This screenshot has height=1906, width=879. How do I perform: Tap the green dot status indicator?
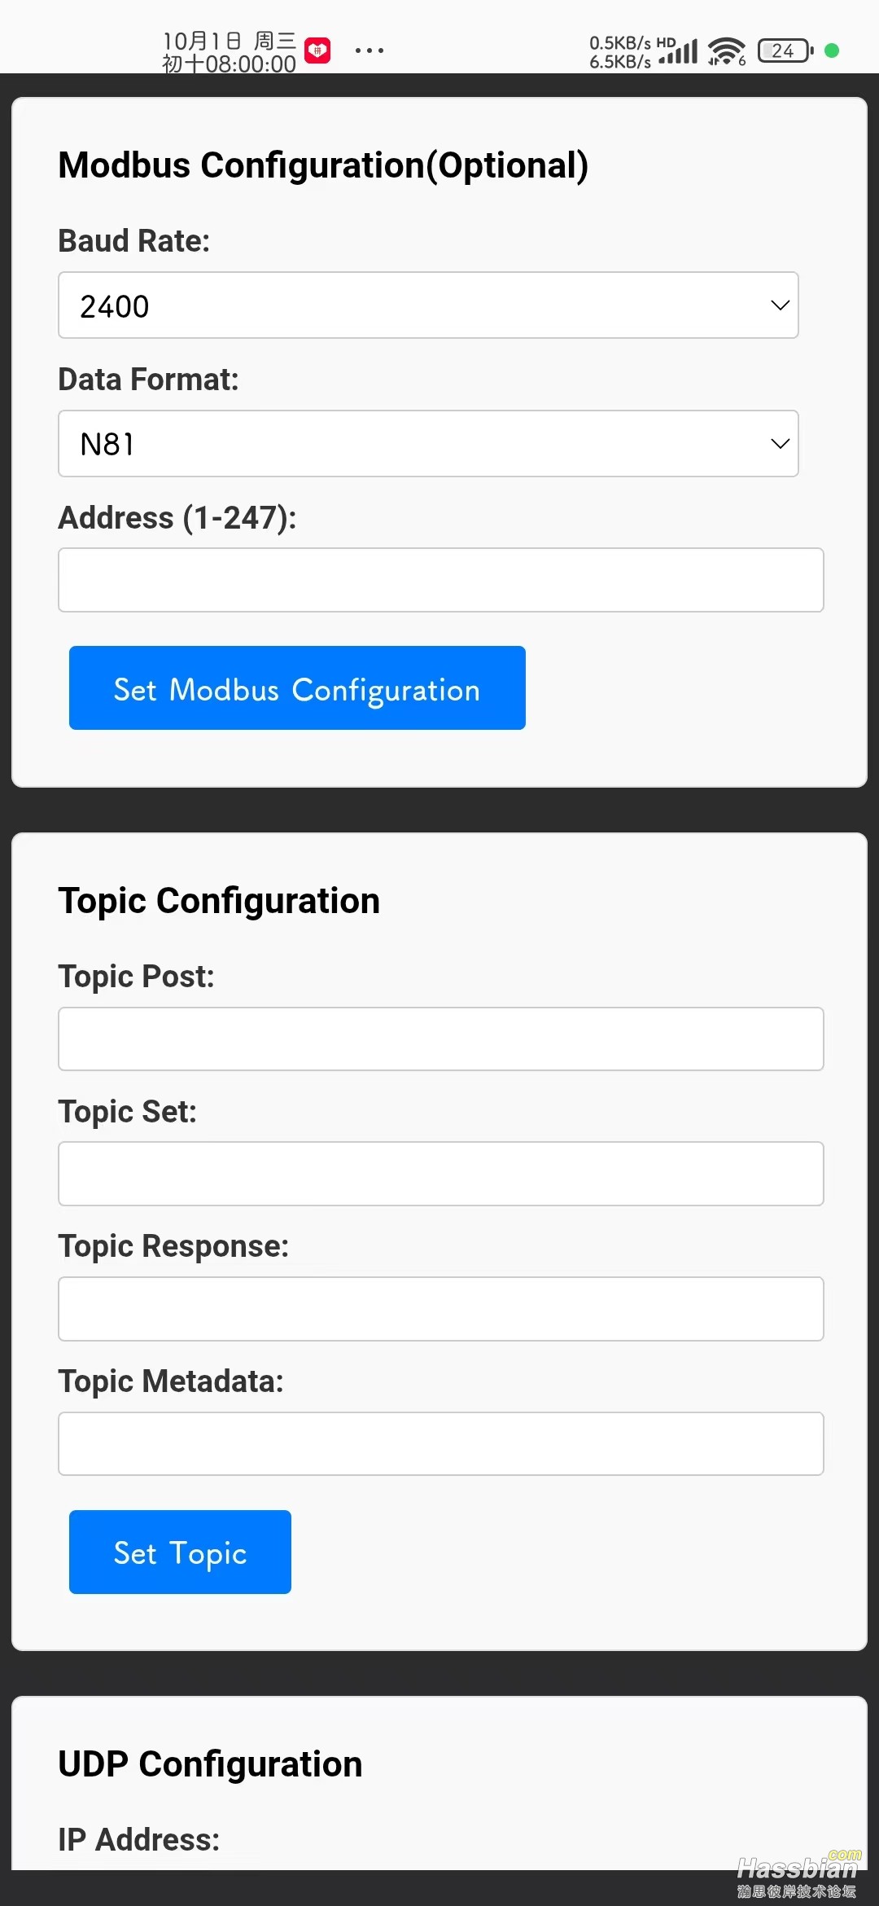[832, 51]
